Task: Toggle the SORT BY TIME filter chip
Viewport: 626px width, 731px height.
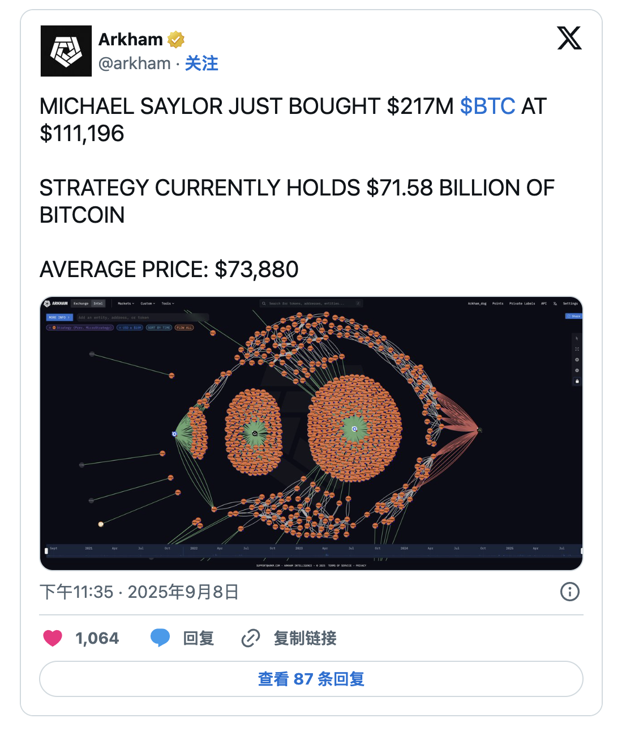Action: 159,328
